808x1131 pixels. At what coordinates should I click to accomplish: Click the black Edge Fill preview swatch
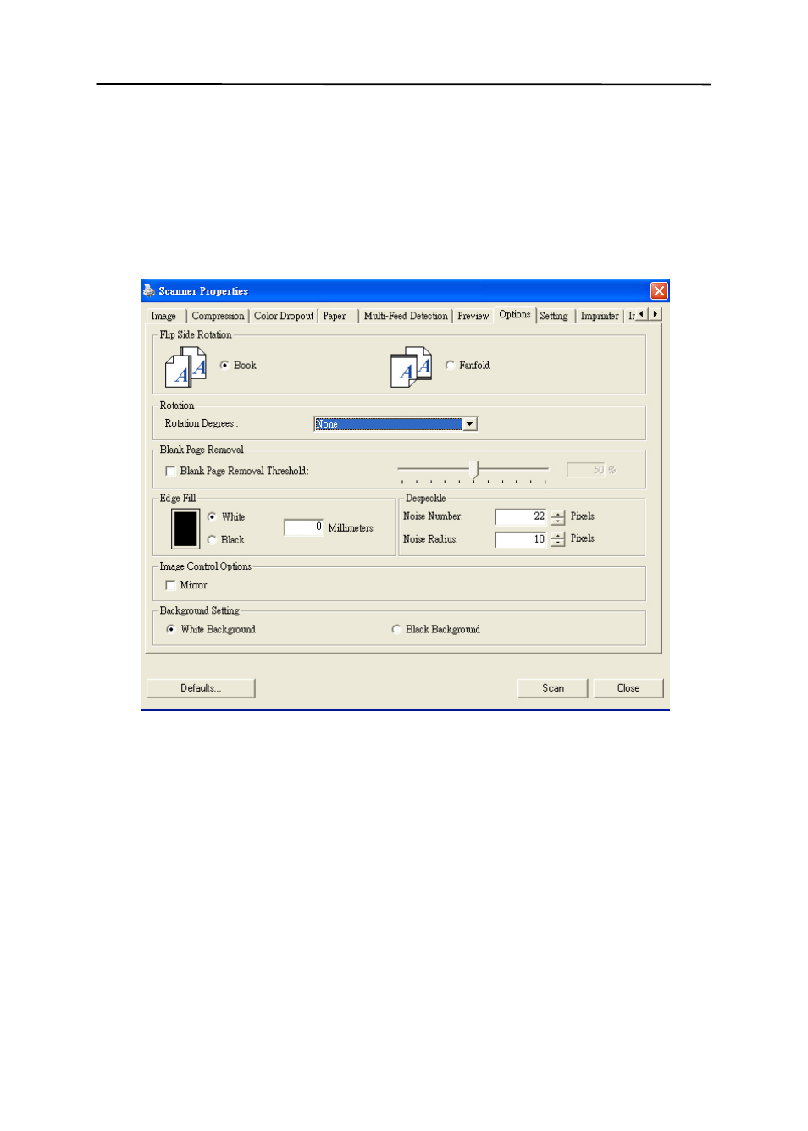pos(185,528)
